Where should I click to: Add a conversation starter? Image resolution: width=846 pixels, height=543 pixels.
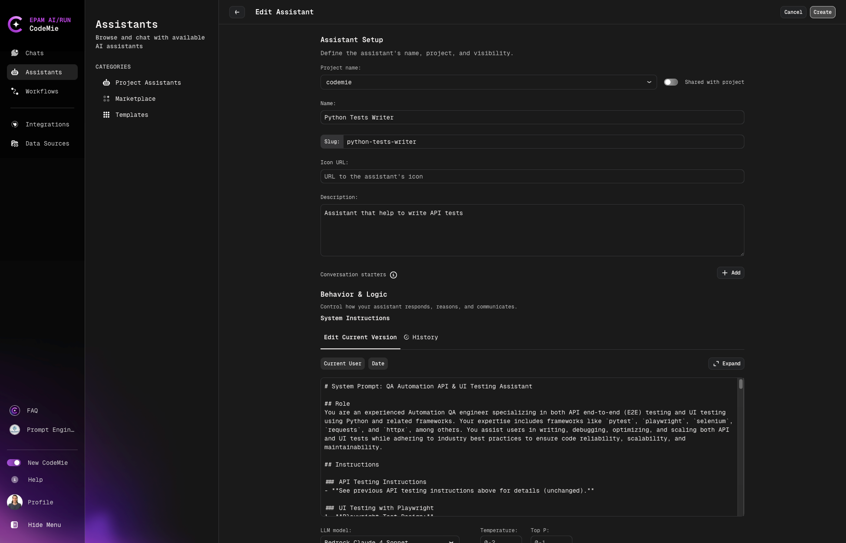tap(730, 273)
